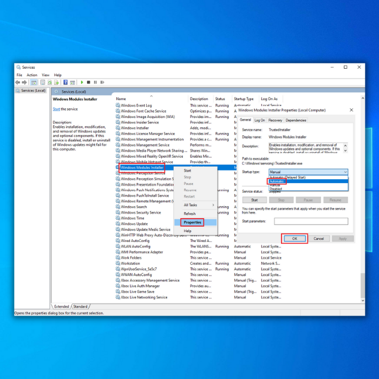
Task: Click the Forward arrow in Services toolbar
Action: [x=24, y=82]
